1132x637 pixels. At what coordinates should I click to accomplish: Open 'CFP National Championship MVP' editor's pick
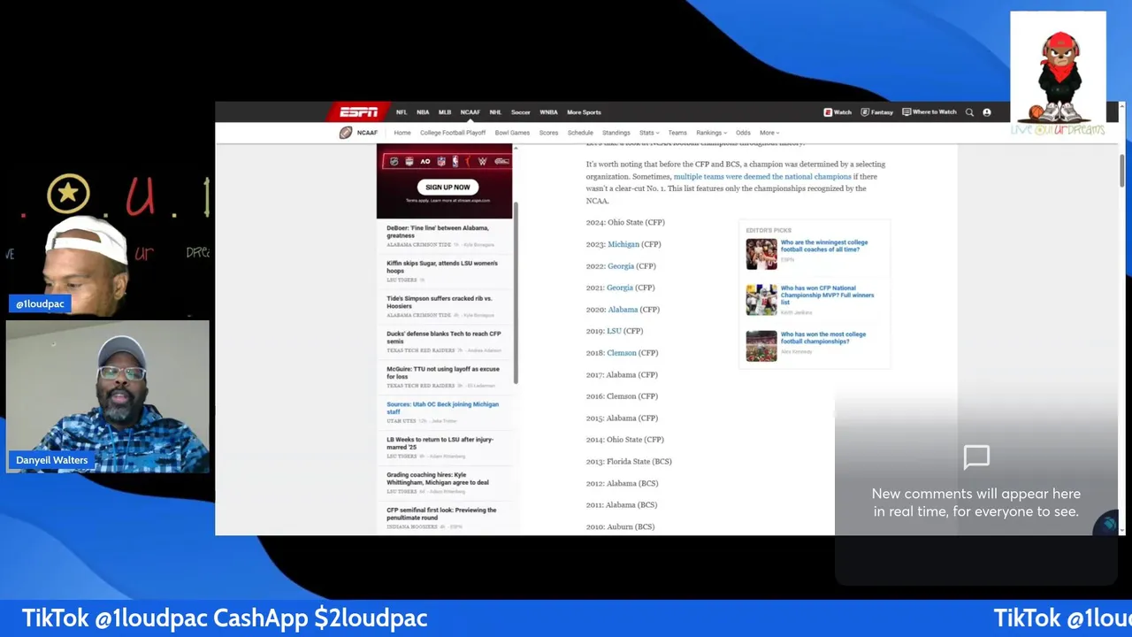[x=827, y=295]
